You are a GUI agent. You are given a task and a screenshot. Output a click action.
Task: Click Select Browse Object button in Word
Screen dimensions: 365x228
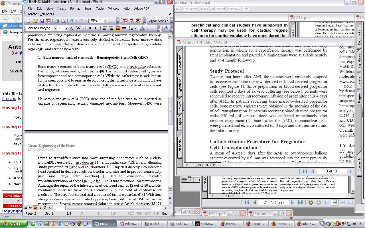[x=170, y=198]
